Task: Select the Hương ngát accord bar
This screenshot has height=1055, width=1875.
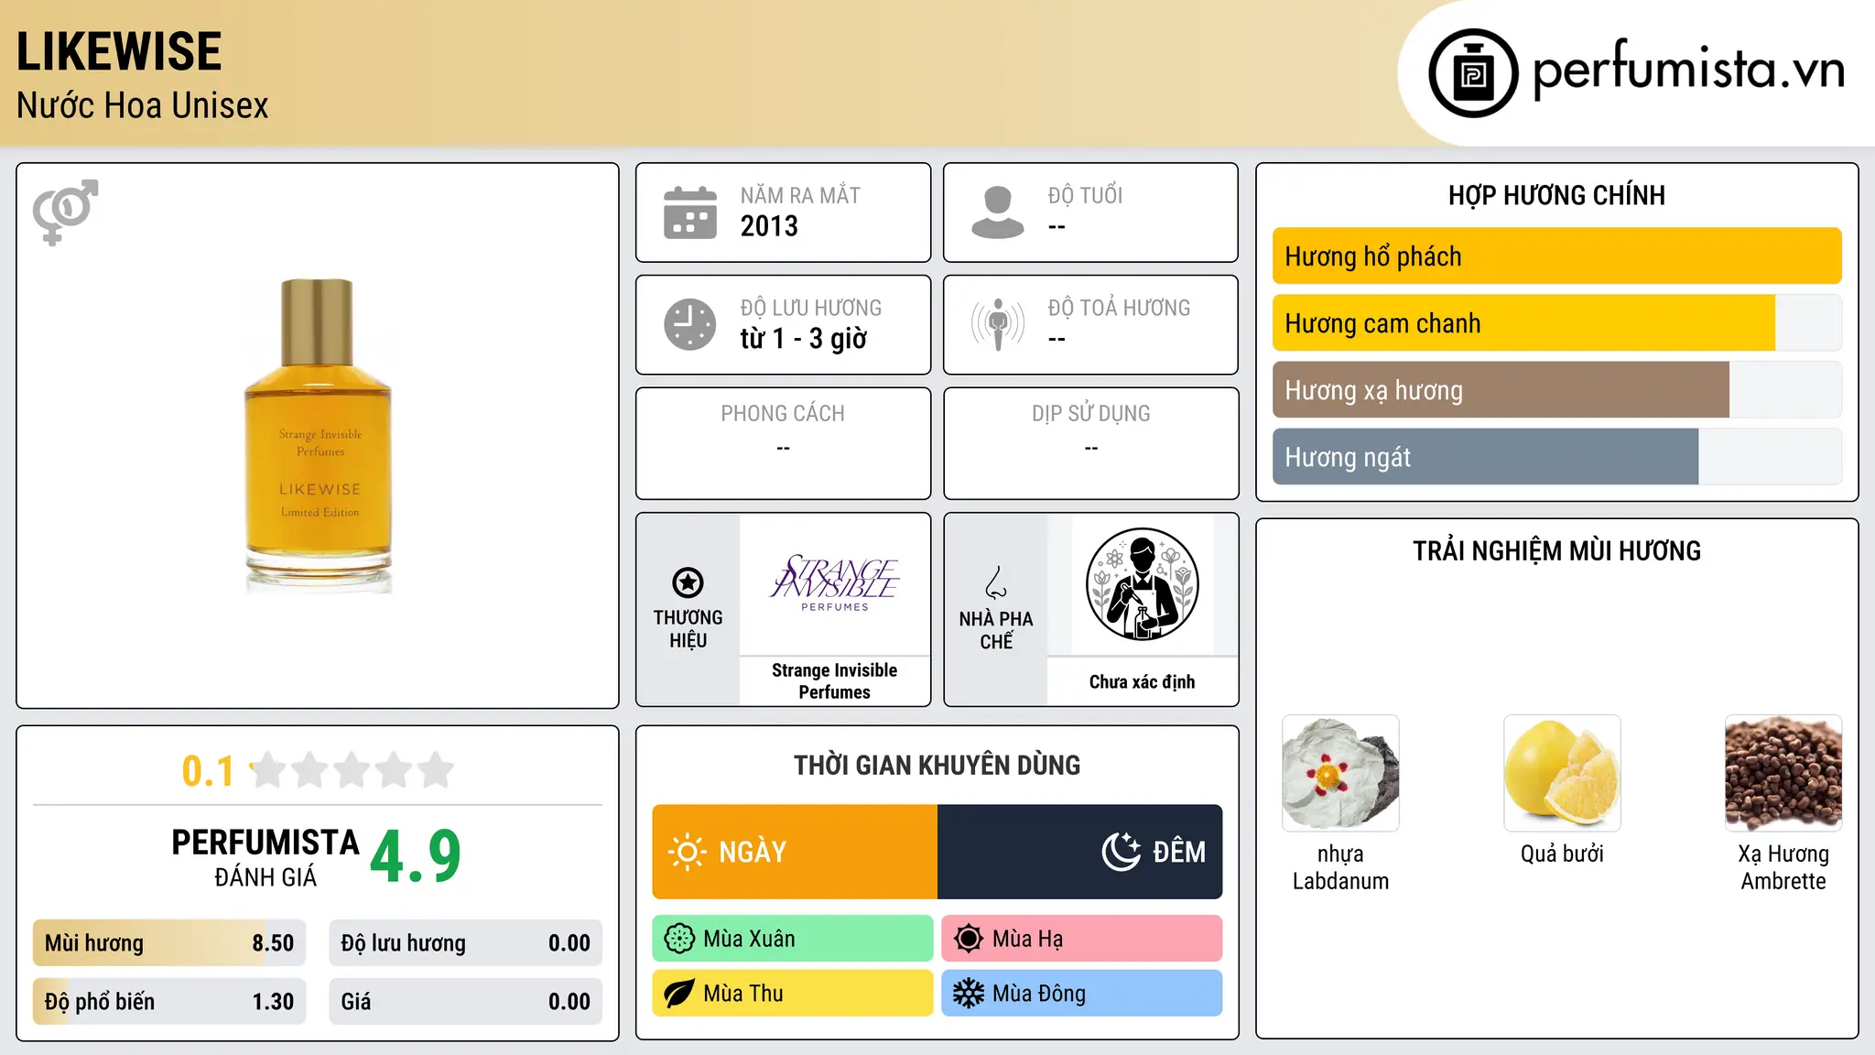Action: [1556, 457]
